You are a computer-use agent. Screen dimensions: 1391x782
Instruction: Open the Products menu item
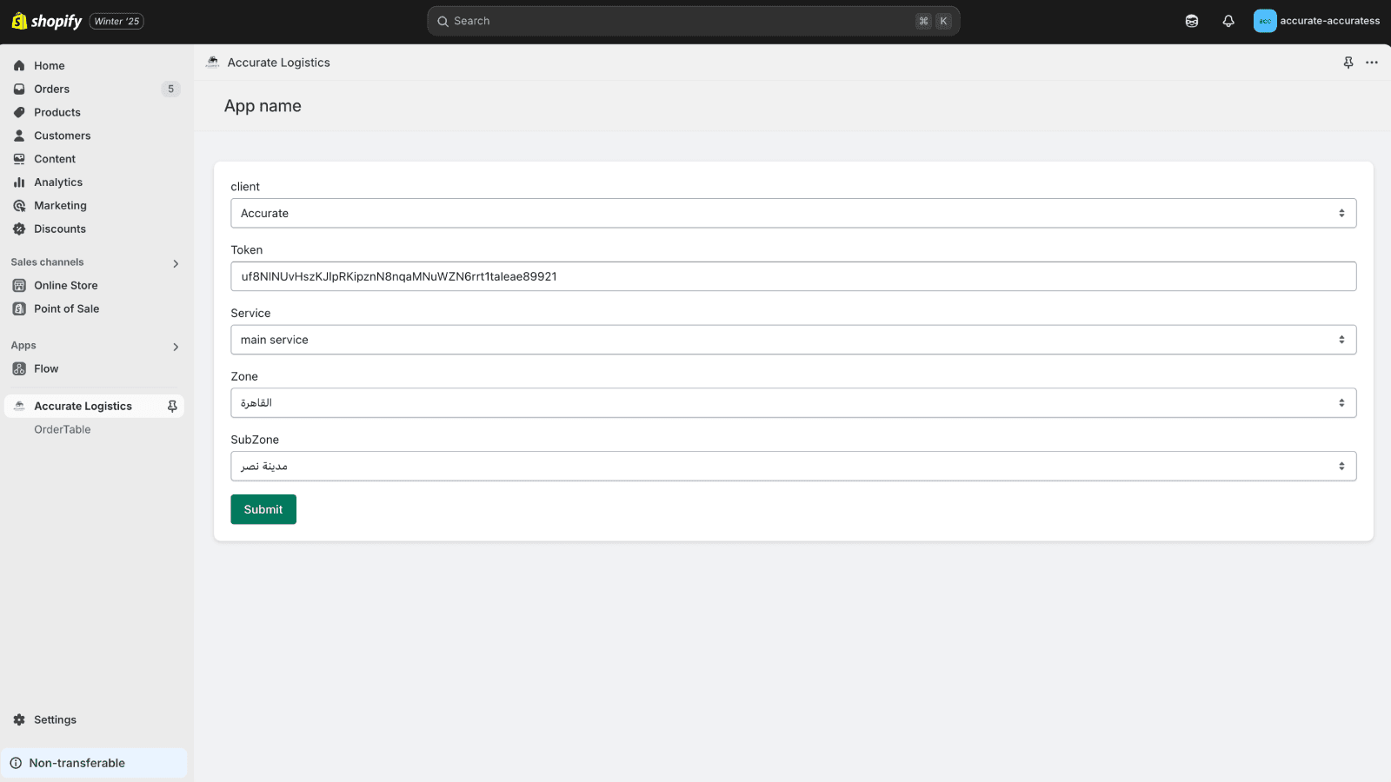[57, 112]
